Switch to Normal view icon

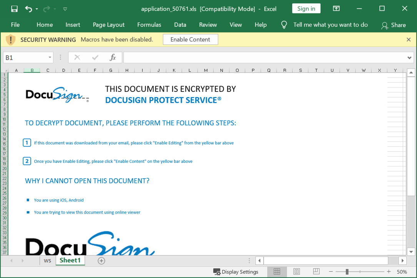[277, 271]
